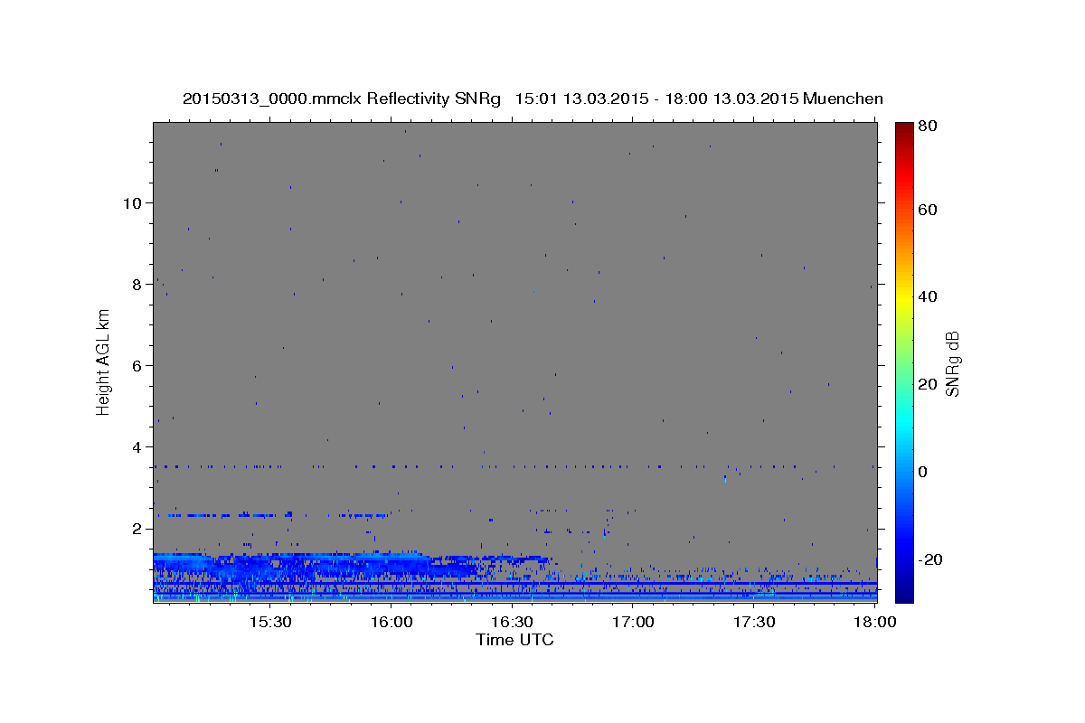Click the dark red top of the colorbar

point(904,129)
